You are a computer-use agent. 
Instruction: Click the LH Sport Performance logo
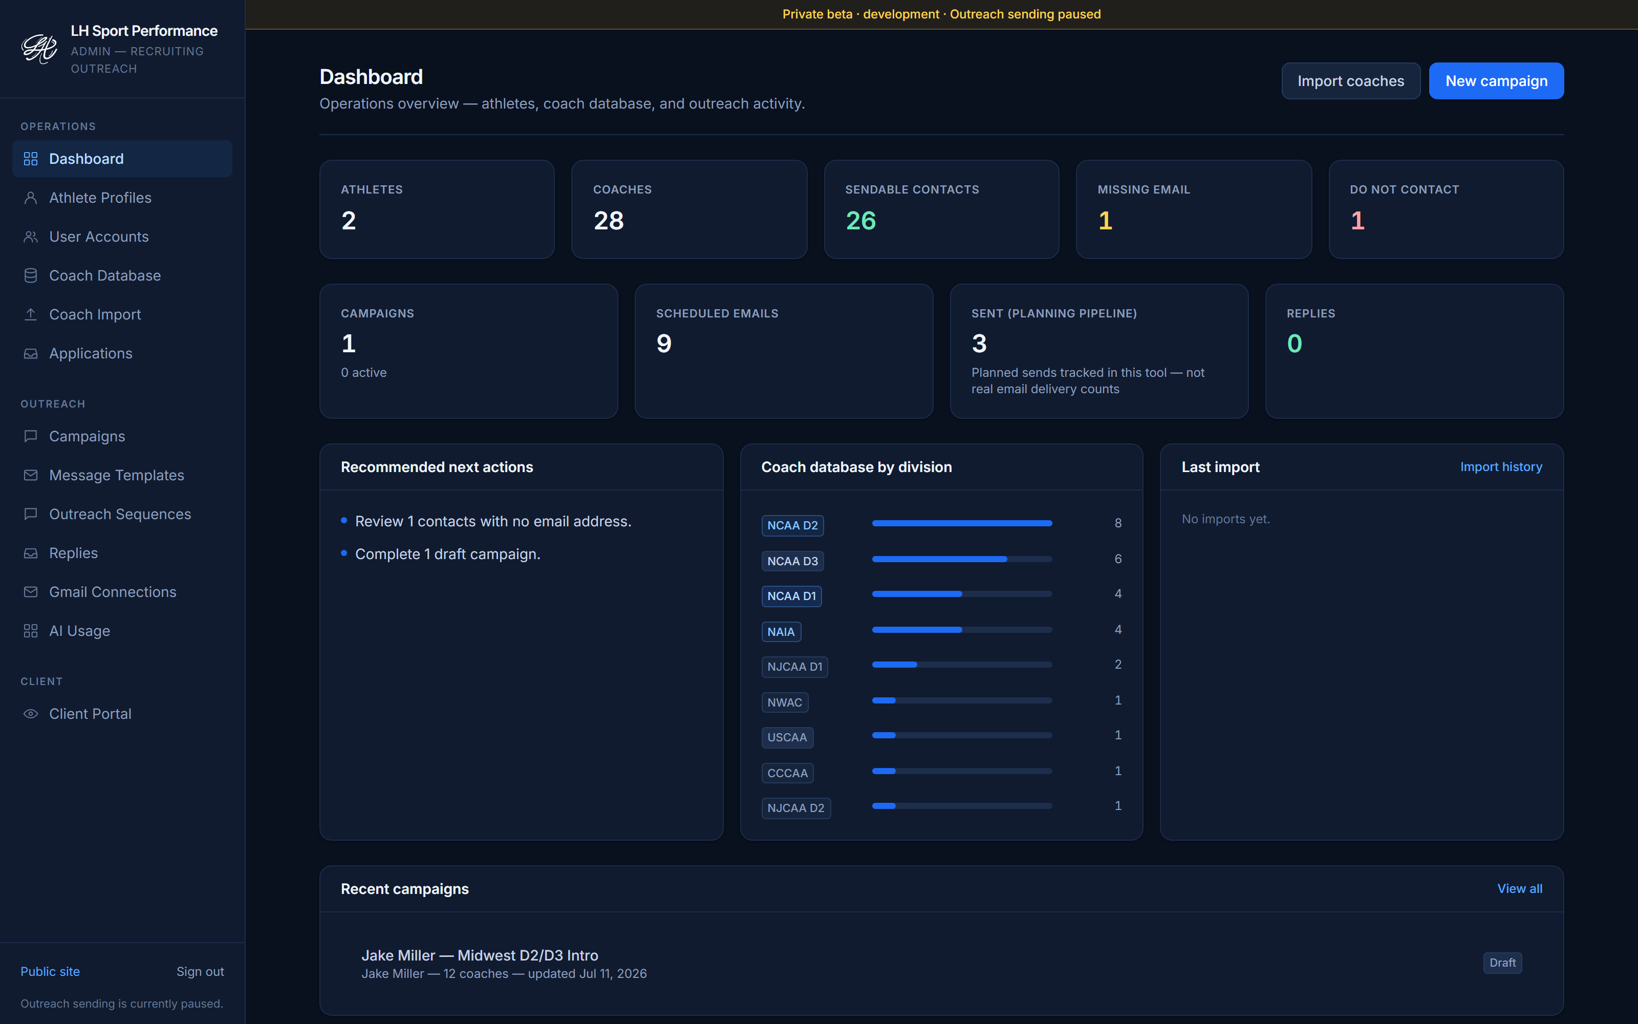pos(39,49)
